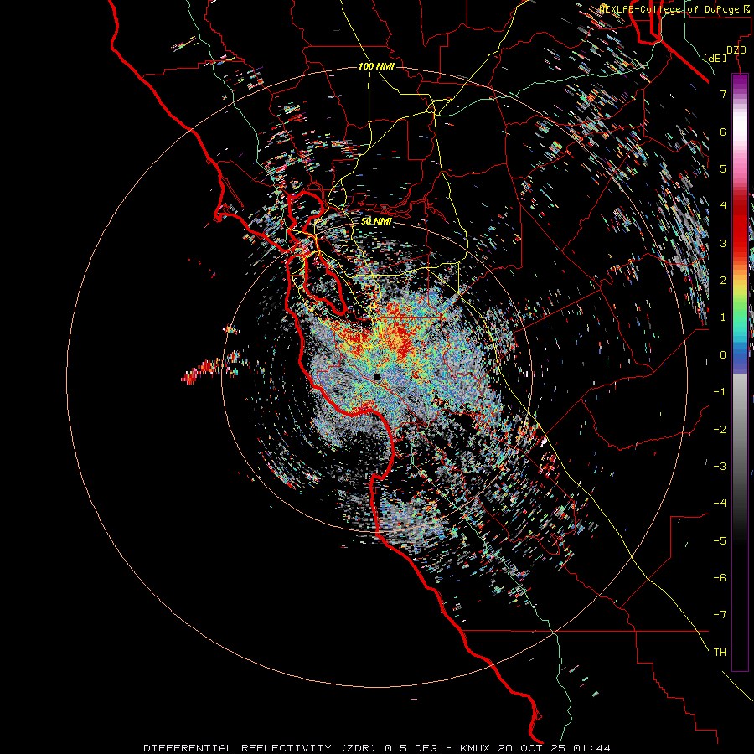Click the "-6" value on the ZDR scale
The image size is (754, 754).
pyautogui.click(x=720, y=577)
